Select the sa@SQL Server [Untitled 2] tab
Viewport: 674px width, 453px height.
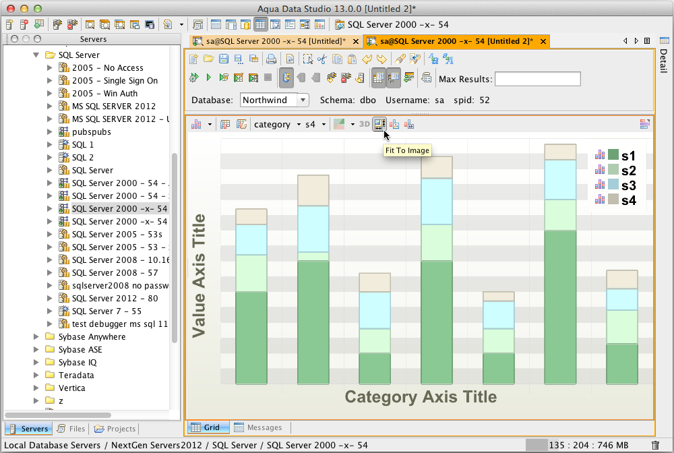(x=456, y=41)
